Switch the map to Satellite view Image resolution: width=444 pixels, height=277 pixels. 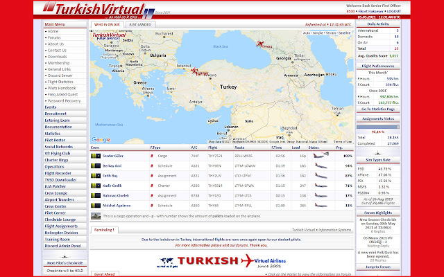click(x=344, y=33)
